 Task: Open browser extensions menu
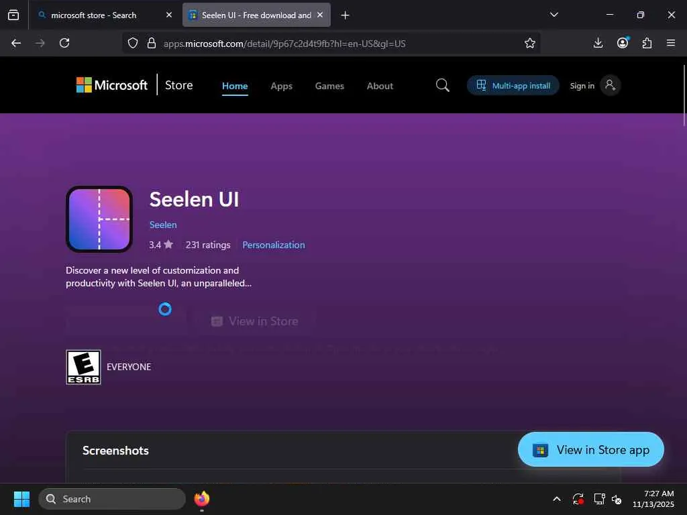coord(647,43)
